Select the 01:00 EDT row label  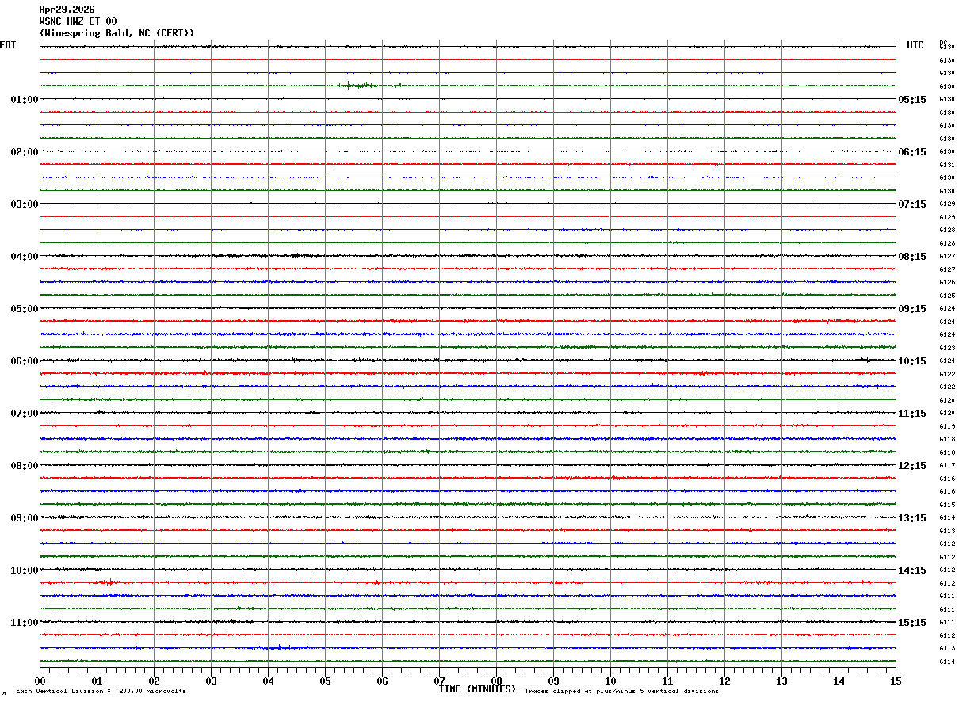tap(25, 100)
